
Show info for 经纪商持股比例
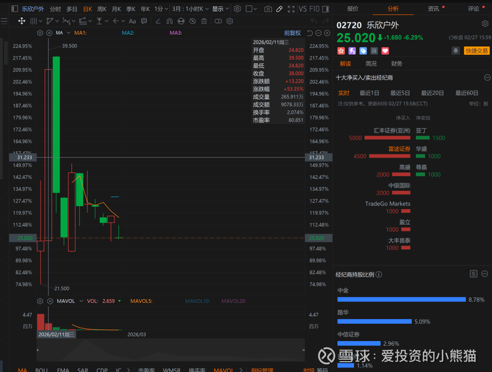point(379,275)
